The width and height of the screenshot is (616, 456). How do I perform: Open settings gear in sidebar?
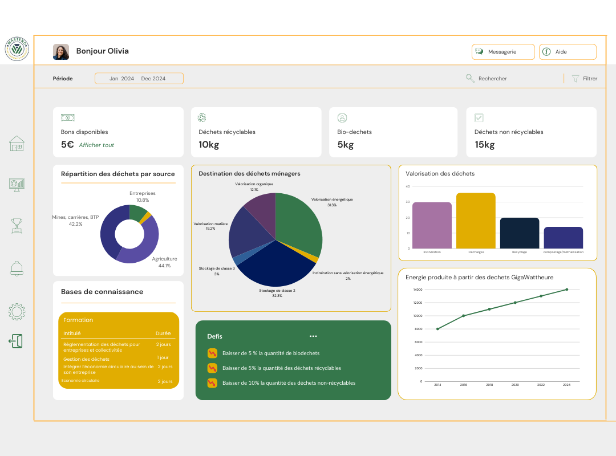(x=17, y=311)
